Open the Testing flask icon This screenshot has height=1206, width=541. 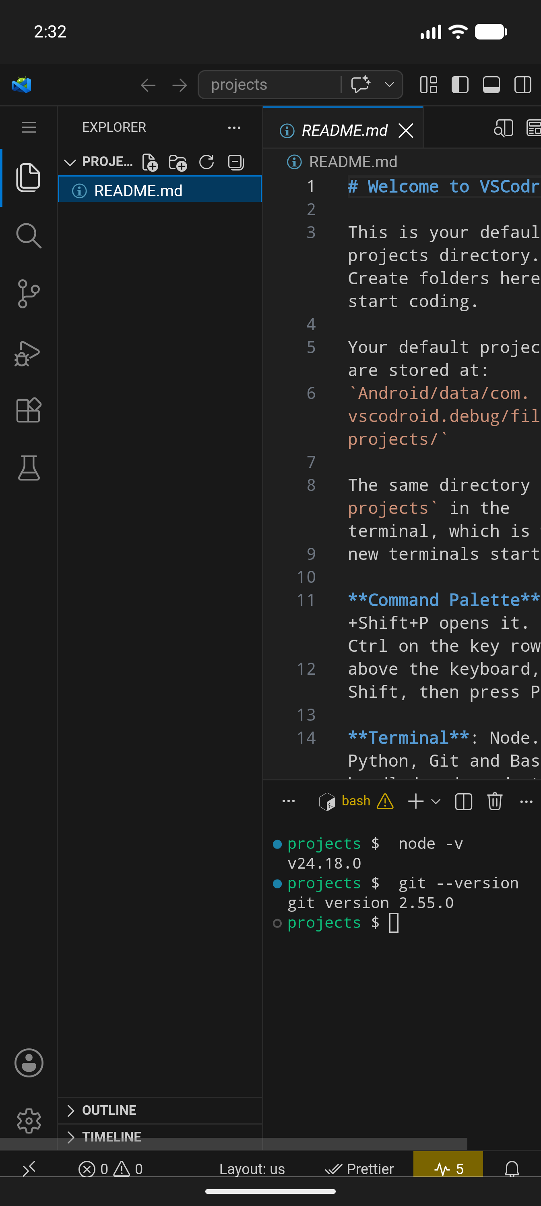(29, 468)
